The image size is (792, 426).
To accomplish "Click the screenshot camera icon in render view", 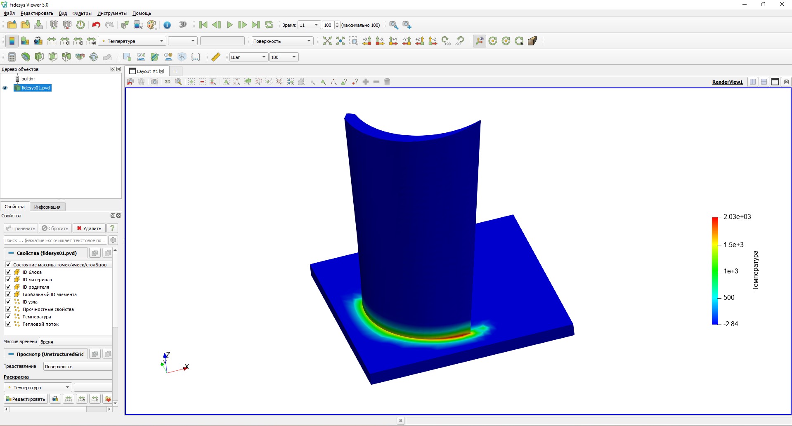I will pos(154,82).
